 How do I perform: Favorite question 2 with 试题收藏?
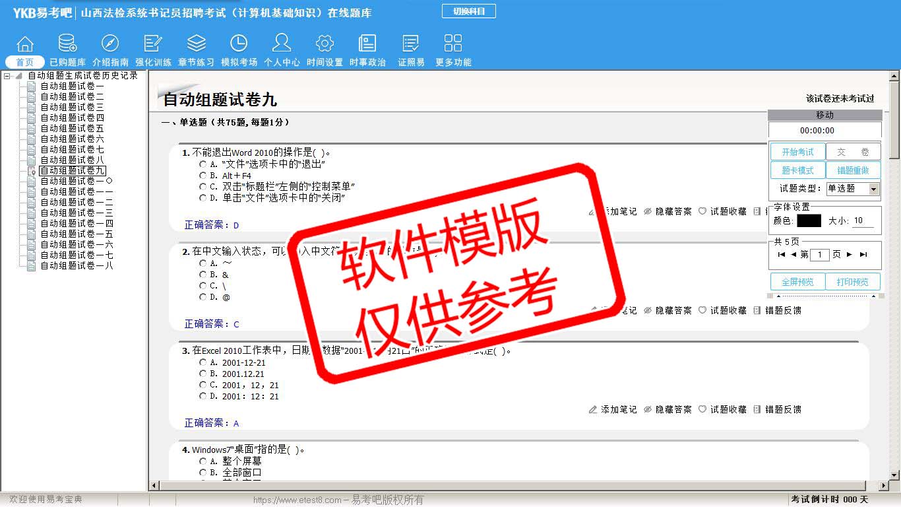pyautogui.click(x=722, y=310)
